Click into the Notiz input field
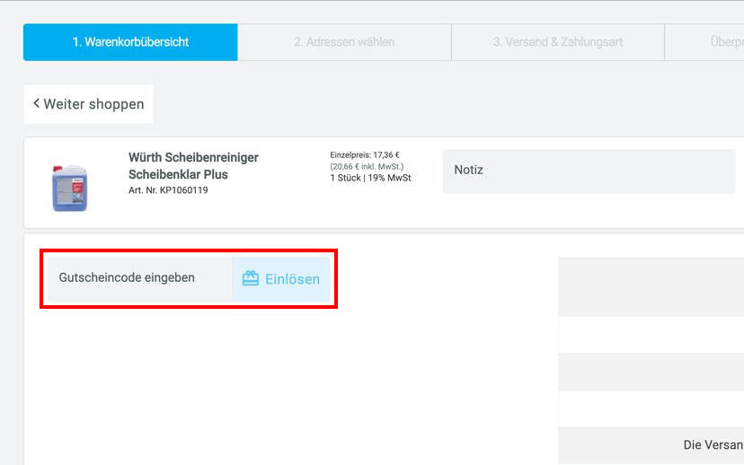 tap(589, 171)
